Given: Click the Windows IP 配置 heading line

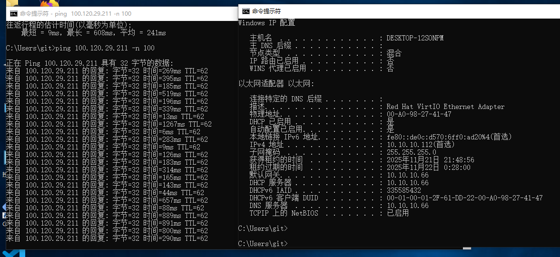Looking at the screenshot, I should click(x=267, y=23).
